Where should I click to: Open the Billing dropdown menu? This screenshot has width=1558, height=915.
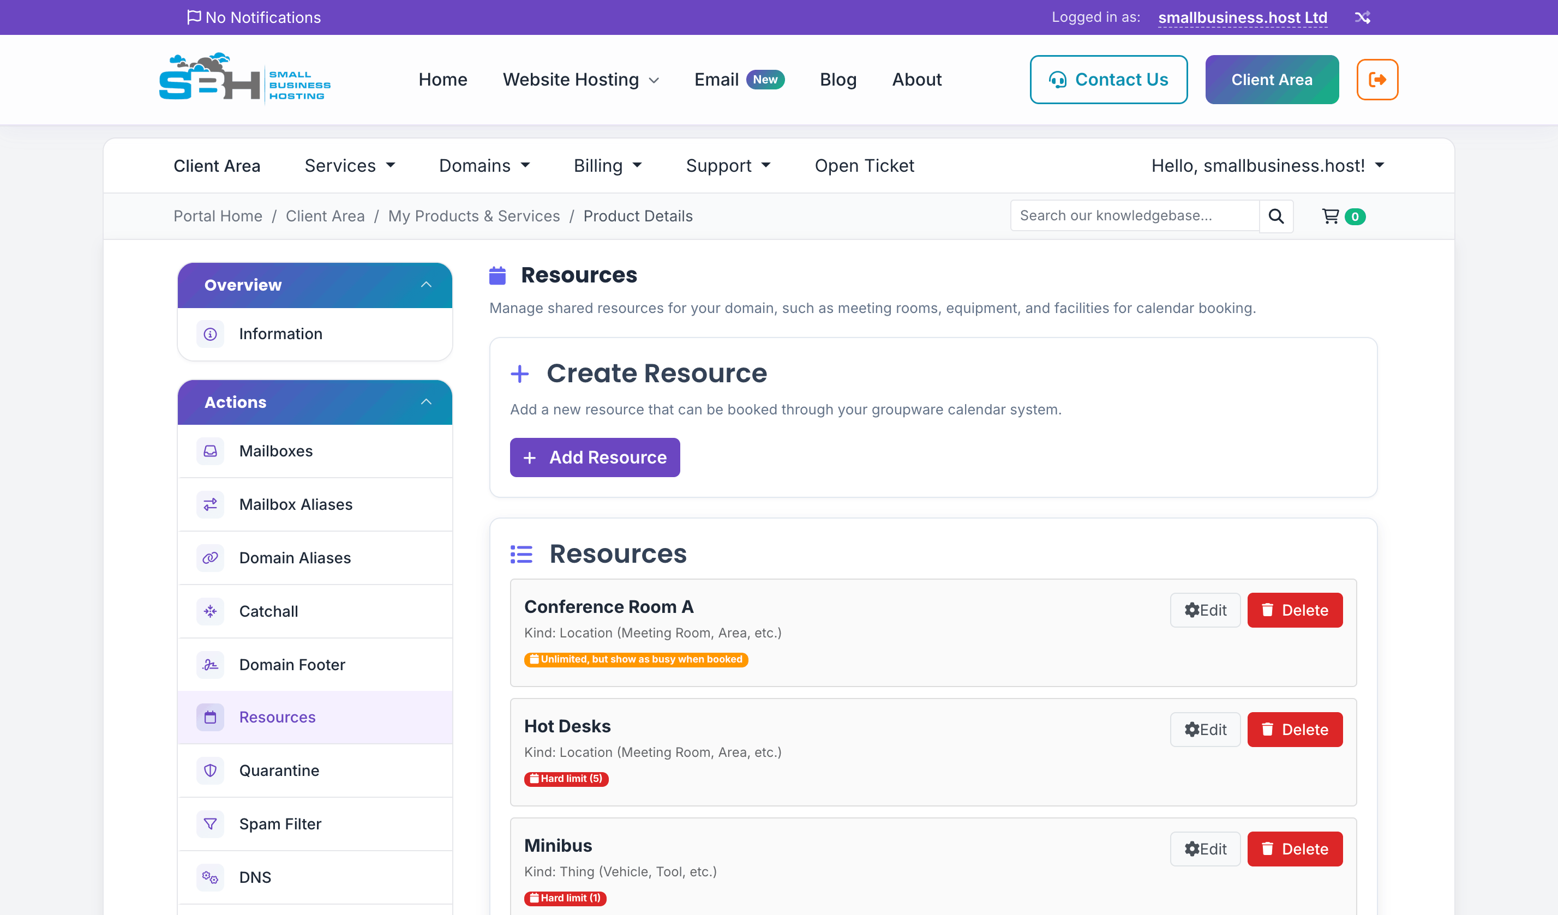coord(608,166)
